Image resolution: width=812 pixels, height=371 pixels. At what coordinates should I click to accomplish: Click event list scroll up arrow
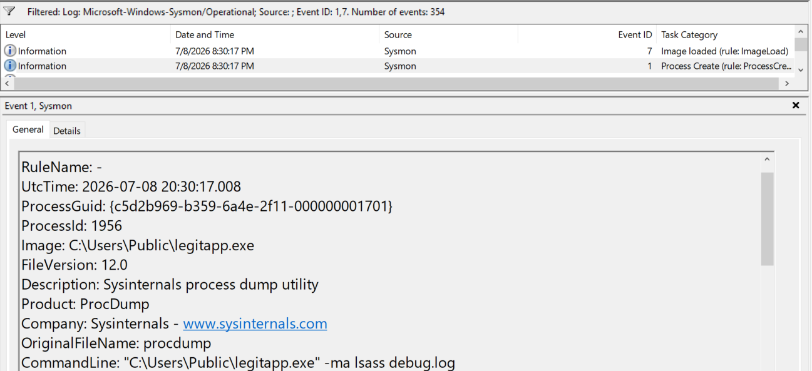[x=801, y=32]
